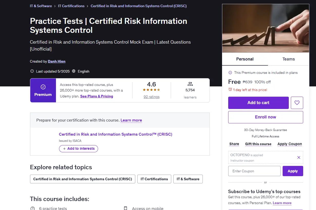Click the 6 practice tests text
The width and height of the screenshot is (316, 210).
(53, 208)
